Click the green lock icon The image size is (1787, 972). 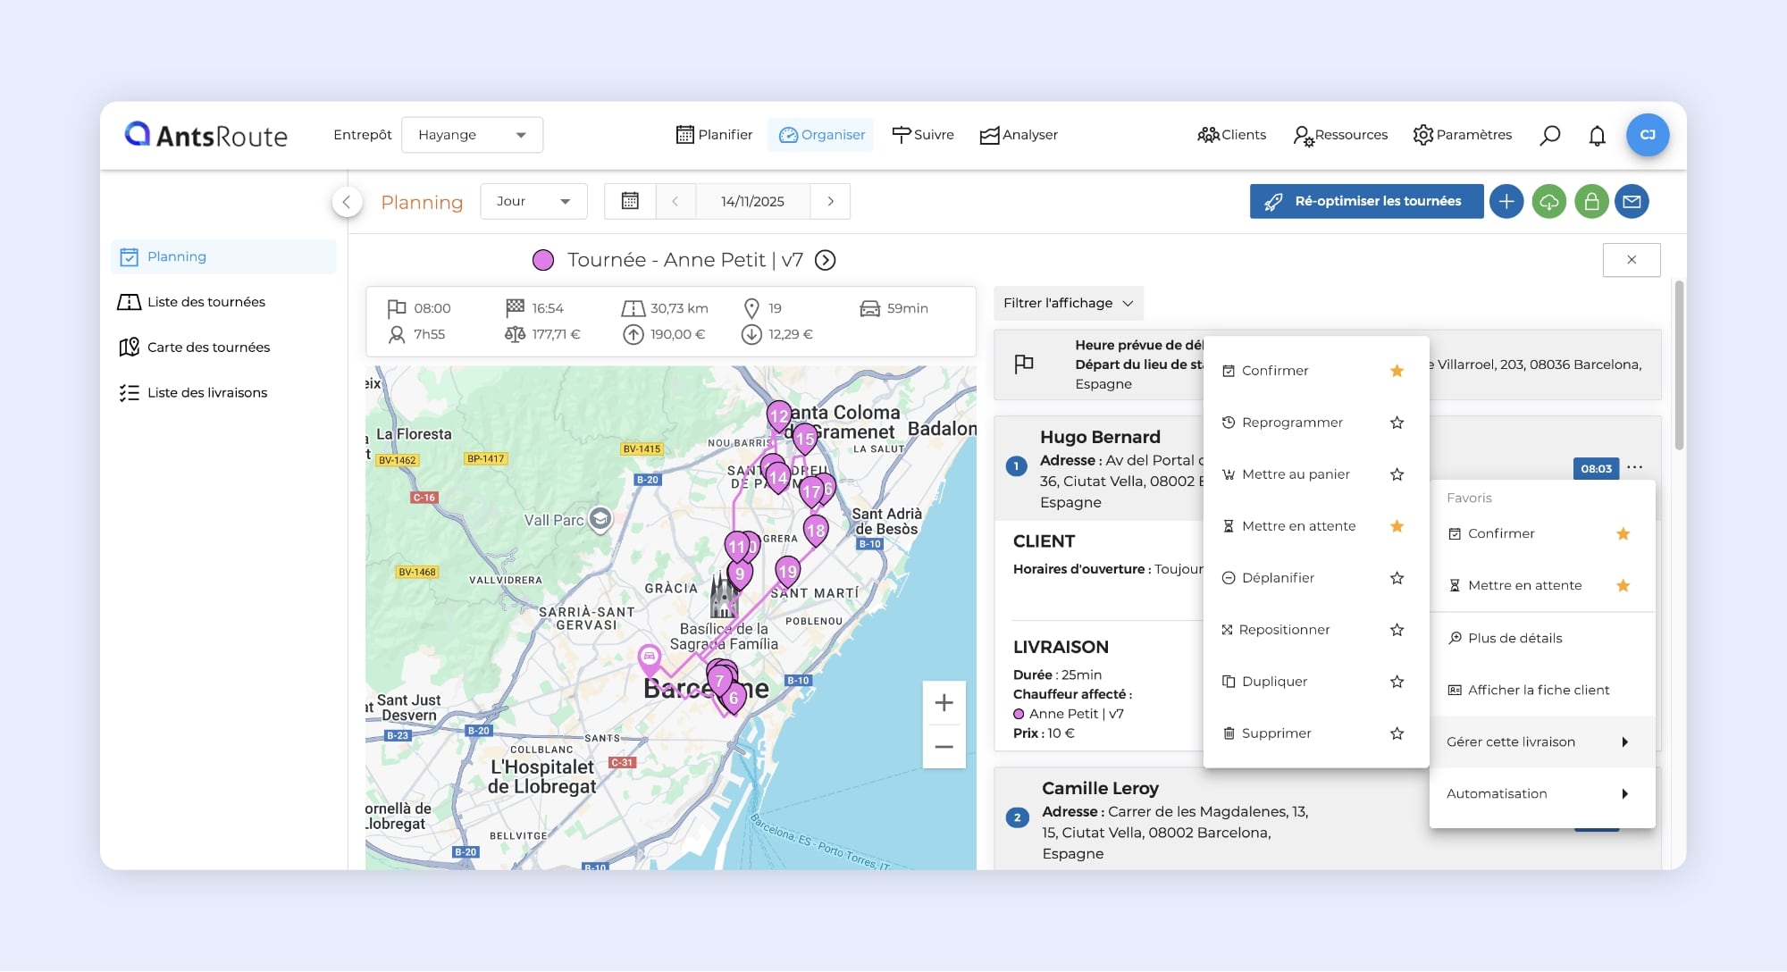(x=1590, y=201)
